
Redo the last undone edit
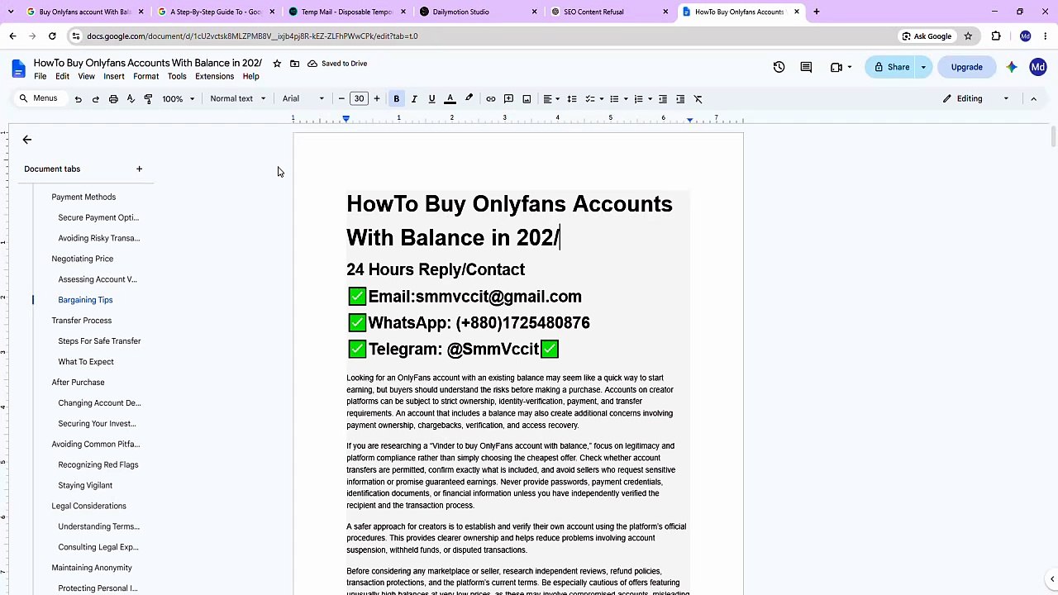(95, 99)
